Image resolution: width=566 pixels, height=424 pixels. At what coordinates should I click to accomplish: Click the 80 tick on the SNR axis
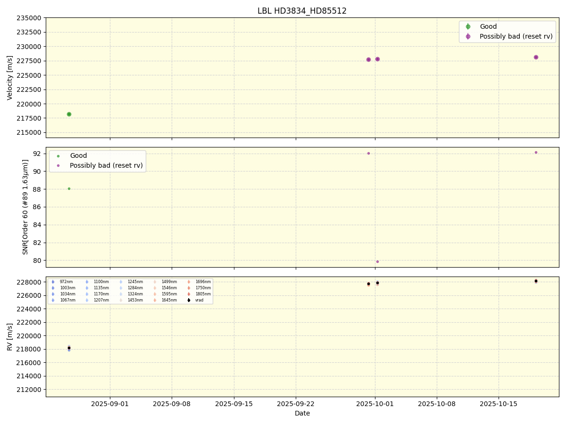[x=38, y=261]
